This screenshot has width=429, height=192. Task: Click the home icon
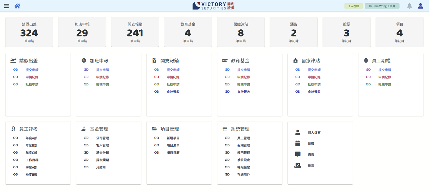coord(17,6)
